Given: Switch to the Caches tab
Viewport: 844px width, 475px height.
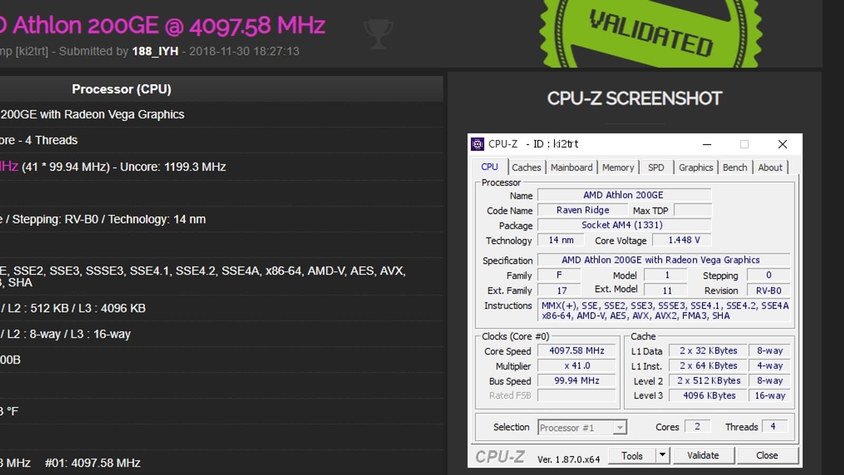Looking at the screenshot, I should [526, 167].
